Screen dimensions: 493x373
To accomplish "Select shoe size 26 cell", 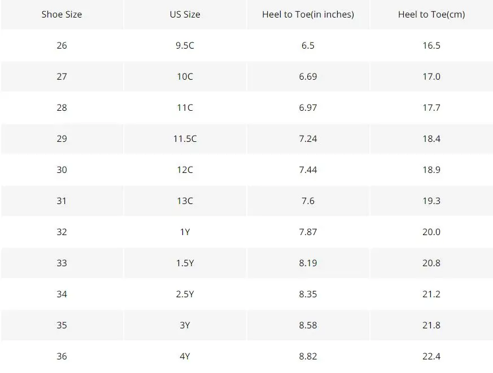I will pyautogui.click(x=62, y=45).
